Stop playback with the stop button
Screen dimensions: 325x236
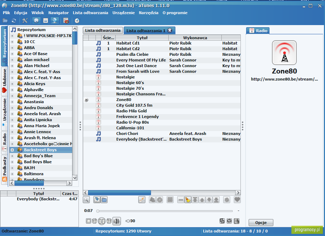(x=88, y=221)
